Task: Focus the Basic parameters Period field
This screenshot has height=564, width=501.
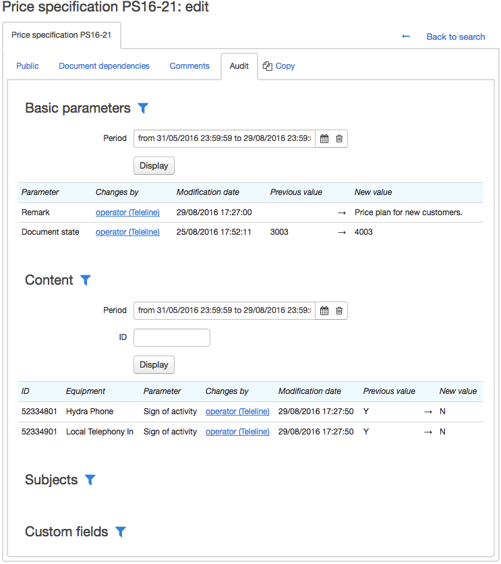Action: (x=225, y=138)
